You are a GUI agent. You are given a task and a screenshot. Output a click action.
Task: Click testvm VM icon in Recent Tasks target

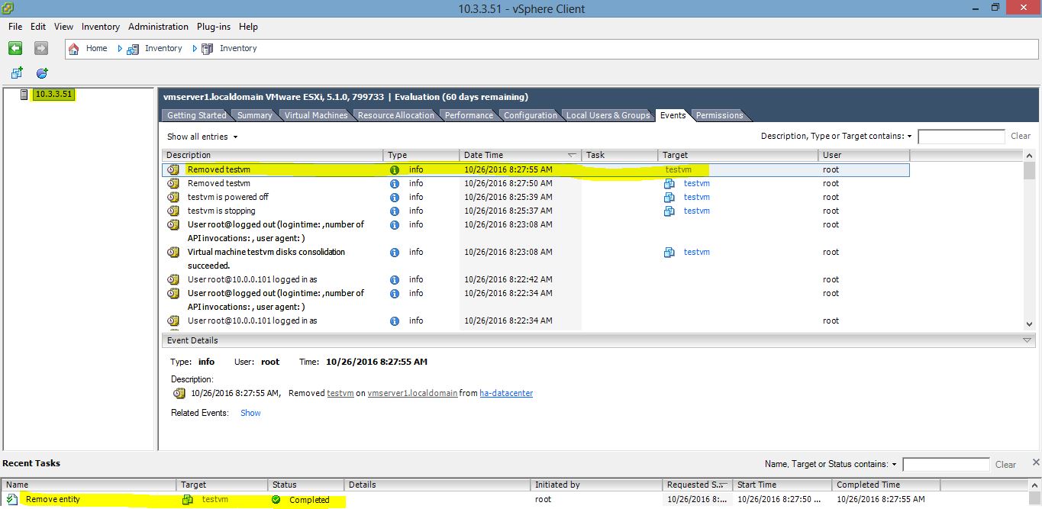188,500
